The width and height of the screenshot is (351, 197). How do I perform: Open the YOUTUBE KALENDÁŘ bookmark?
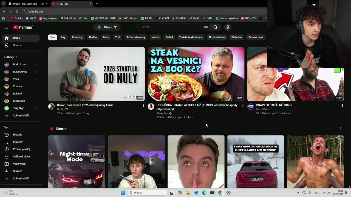click(103, 18)
